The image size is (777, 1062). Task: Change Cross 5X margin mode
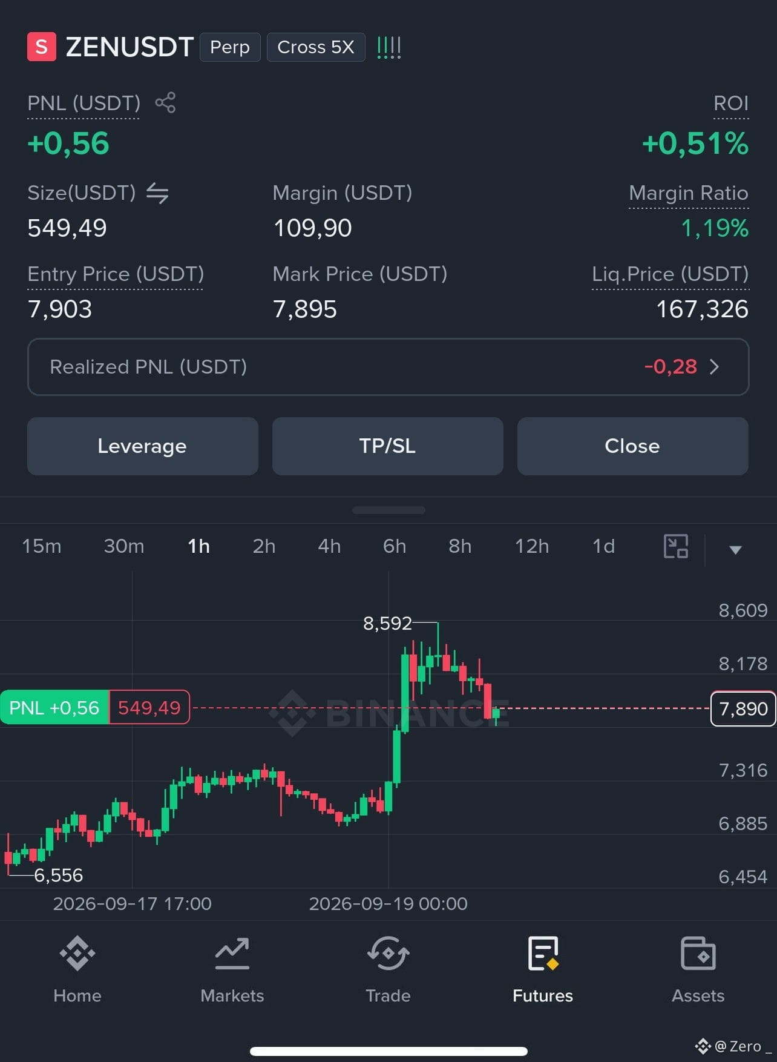[316, 47]
